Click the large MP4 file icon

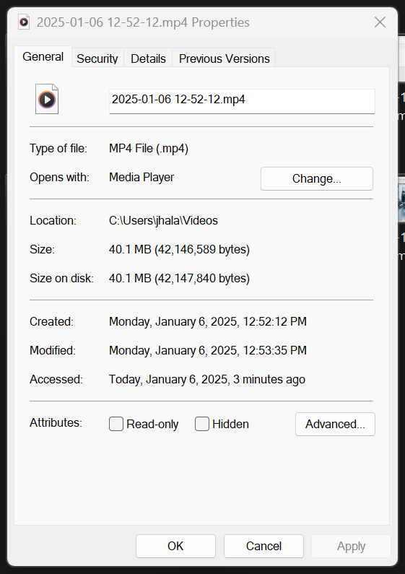47,99
